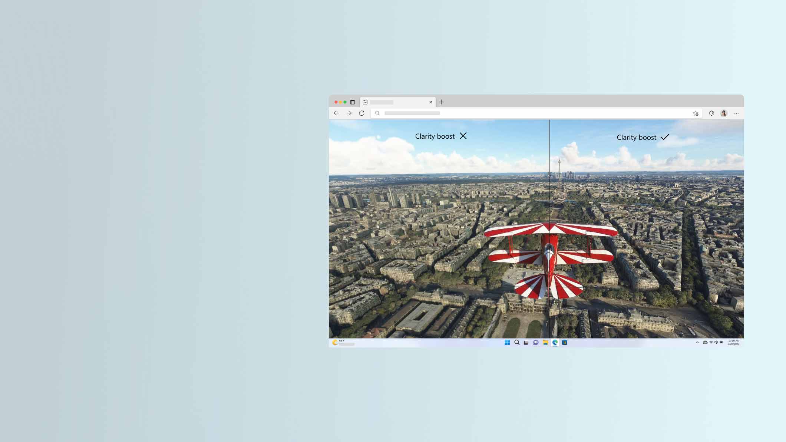The height and width of the screenshot is (442, 786).
Task: Open the volume speaker tray icon
Action: coord(716,342)
